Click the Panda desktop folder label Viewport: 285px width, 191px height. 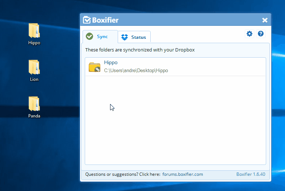tap(34, 116)
